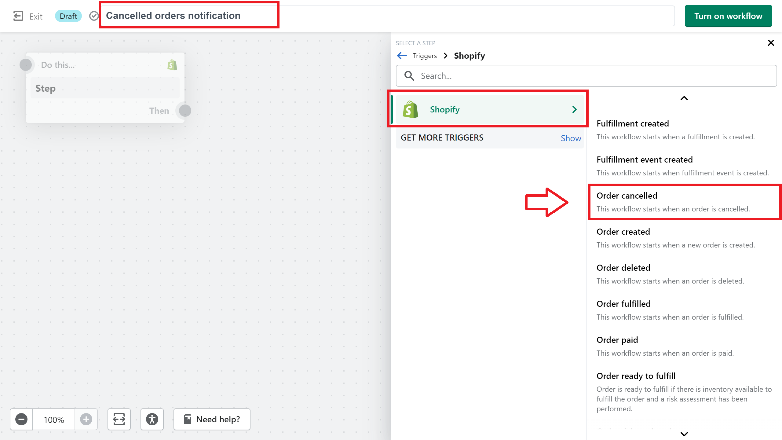Click the Shopify bag logo in list
This screenshot has height=440, width=782.
(x=411, y=109)
